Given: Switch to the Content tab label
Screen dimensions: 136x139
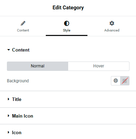Looking at the screenshot, I should pyautogui.click(x=23, y=30).
